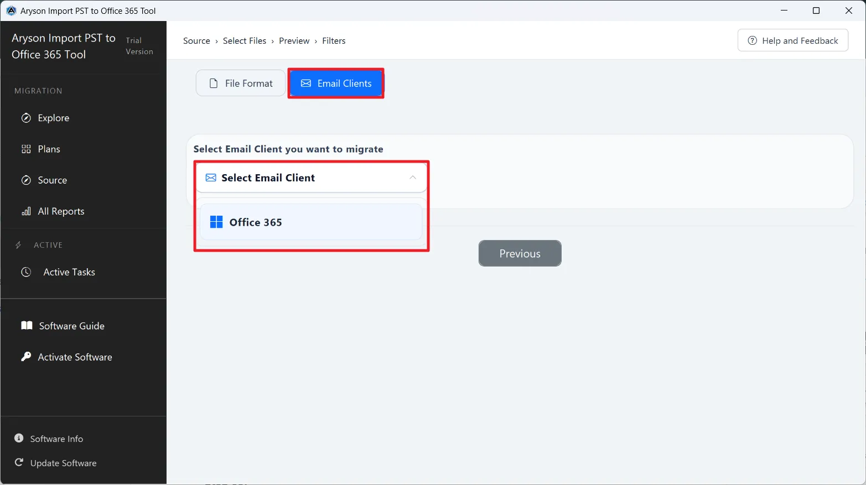Open the Software Guide link
Screen dimensions: 866x485
[72, 326]
